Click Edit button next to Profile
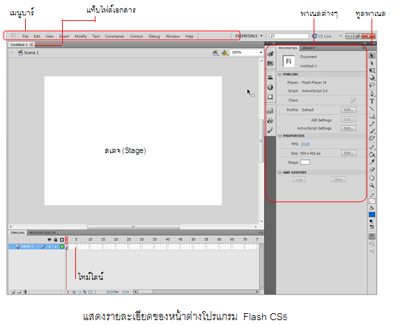This screenshot has width=398, height=325. [x=349, y=110]
